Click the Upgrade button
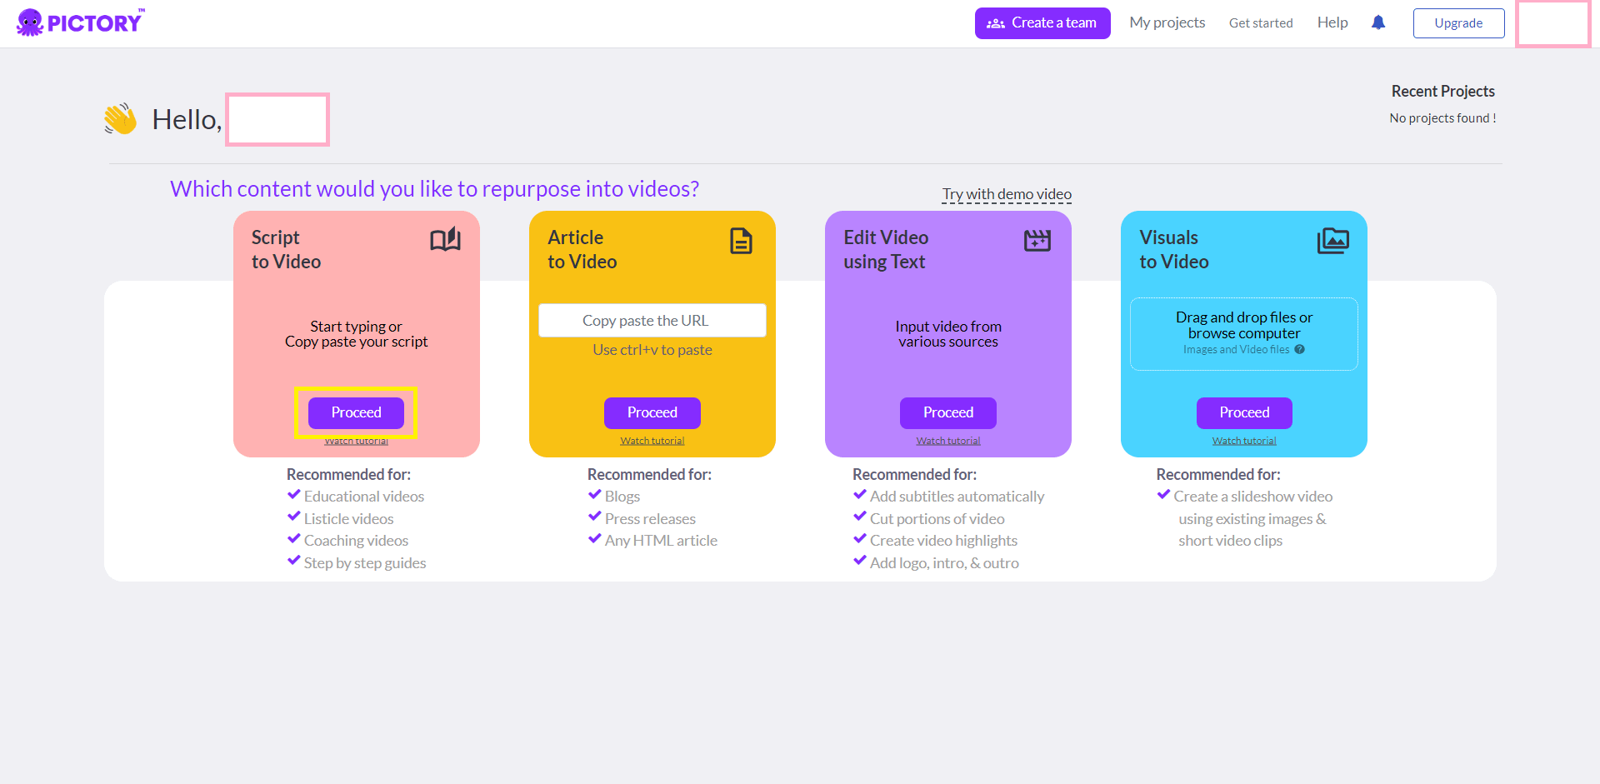 pos(1458,23)
